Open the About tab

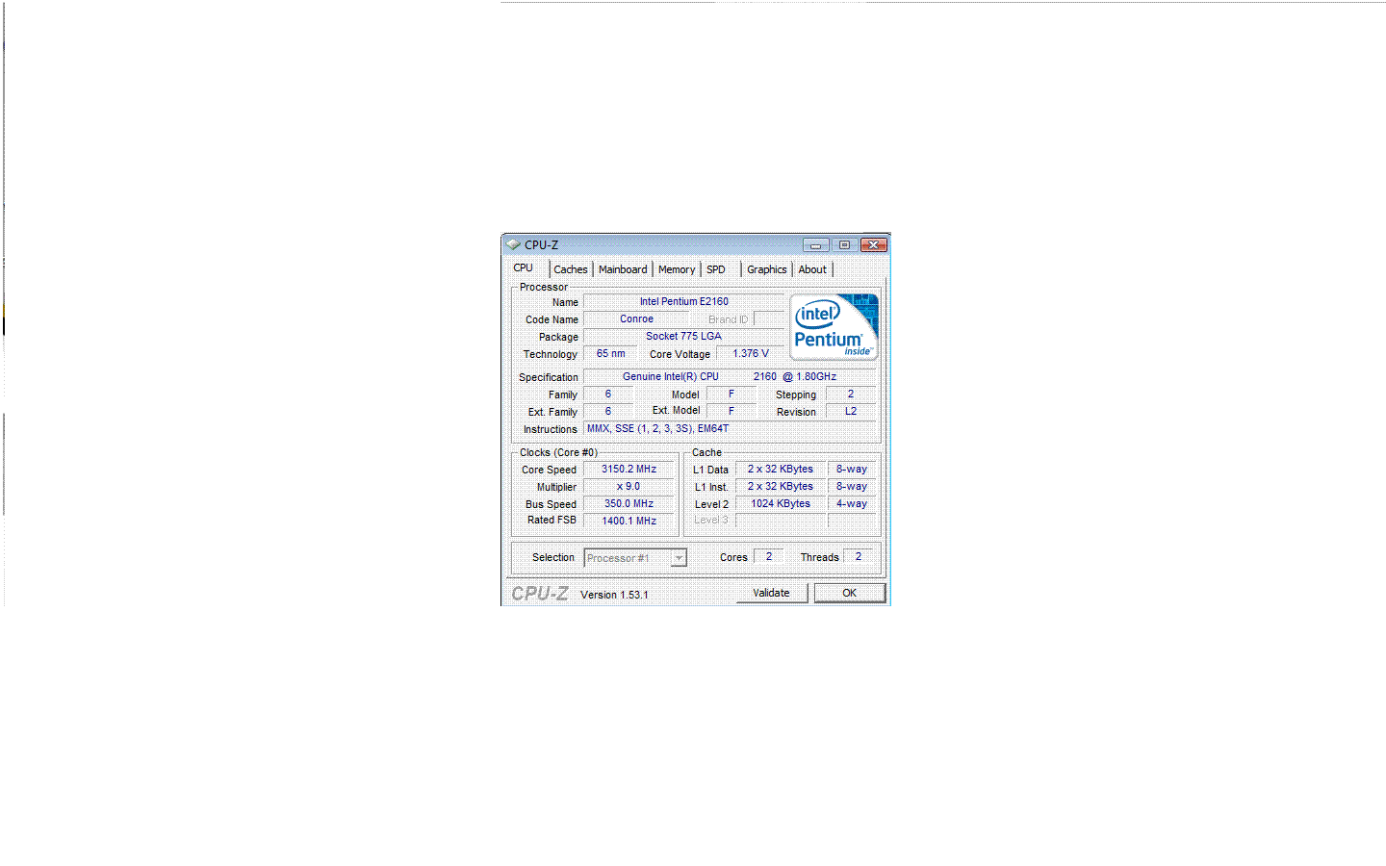tap(812, 269)
